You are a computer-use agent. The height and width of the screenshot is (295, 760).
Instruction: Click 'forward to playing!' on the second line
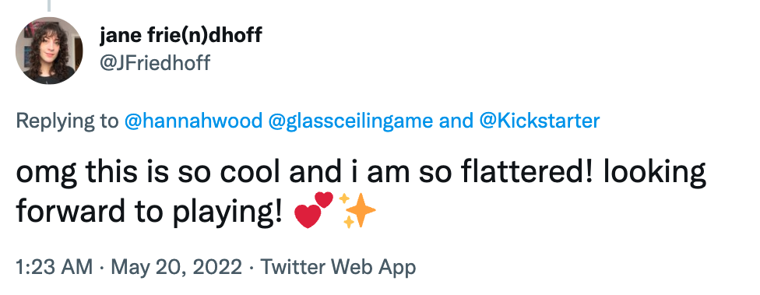(150, 212)
